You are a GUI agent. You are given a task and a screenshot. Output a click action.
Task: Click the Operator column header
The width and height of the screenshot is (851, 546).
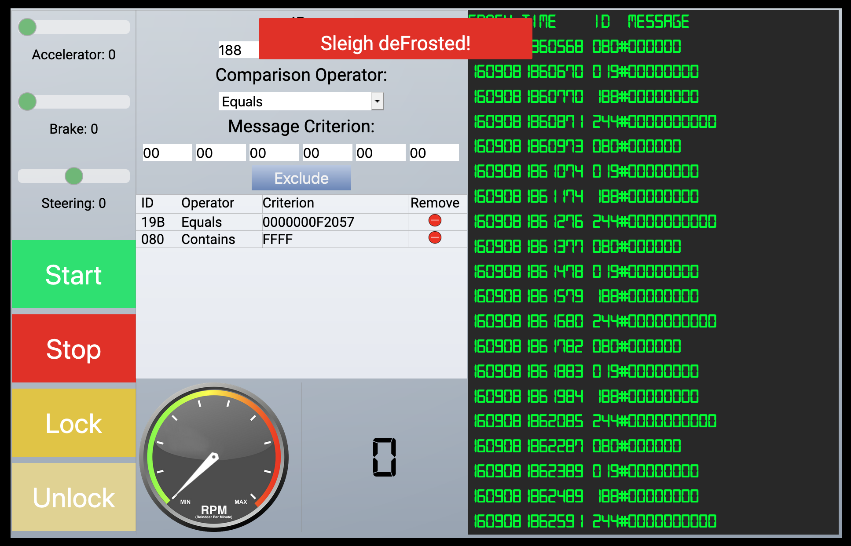(x=208, y=203)
